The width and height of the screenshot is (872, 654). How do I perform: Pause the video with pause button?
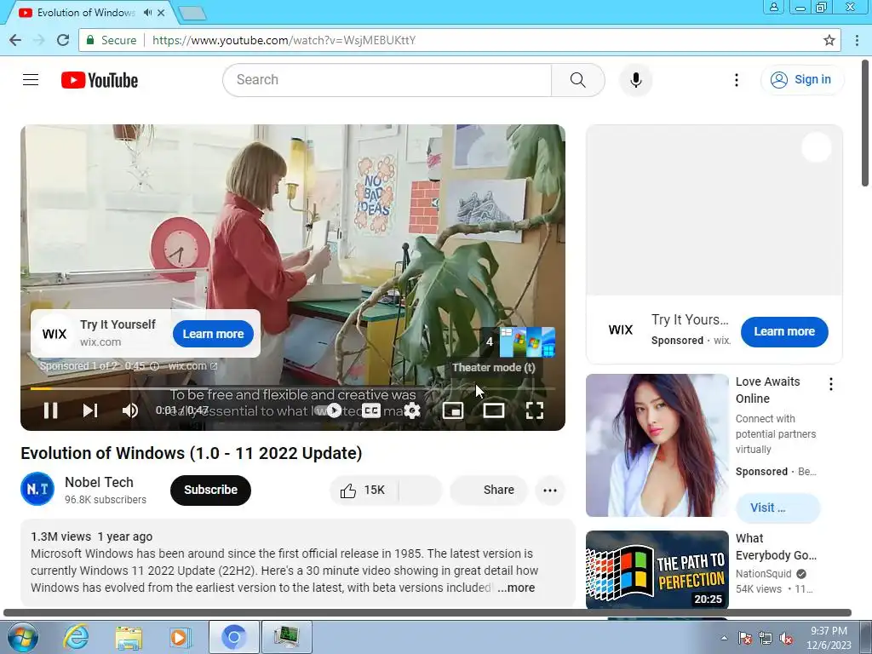click(50, 410)
